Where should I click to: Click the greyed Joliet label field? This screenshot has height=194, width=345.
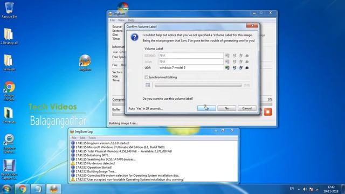(x=191, y=61)
